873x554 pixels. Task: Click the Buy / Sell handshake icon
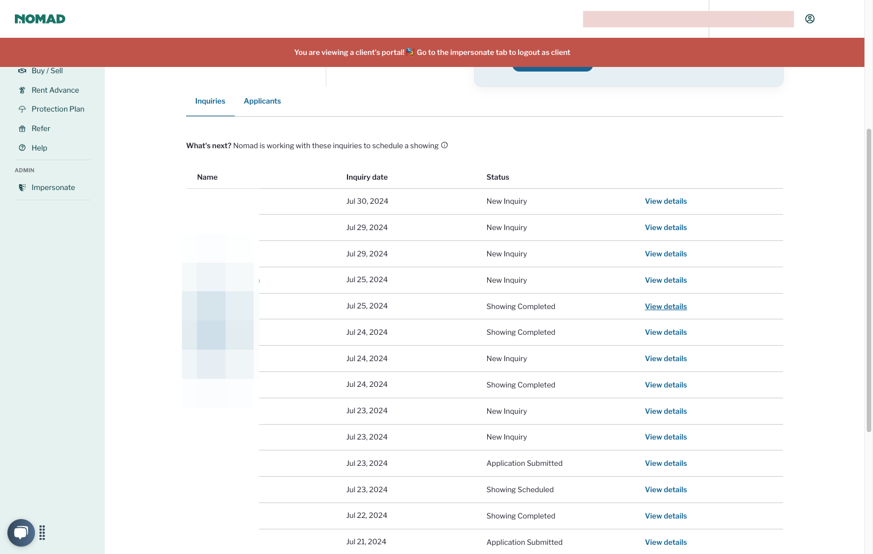tap(22, 71)
